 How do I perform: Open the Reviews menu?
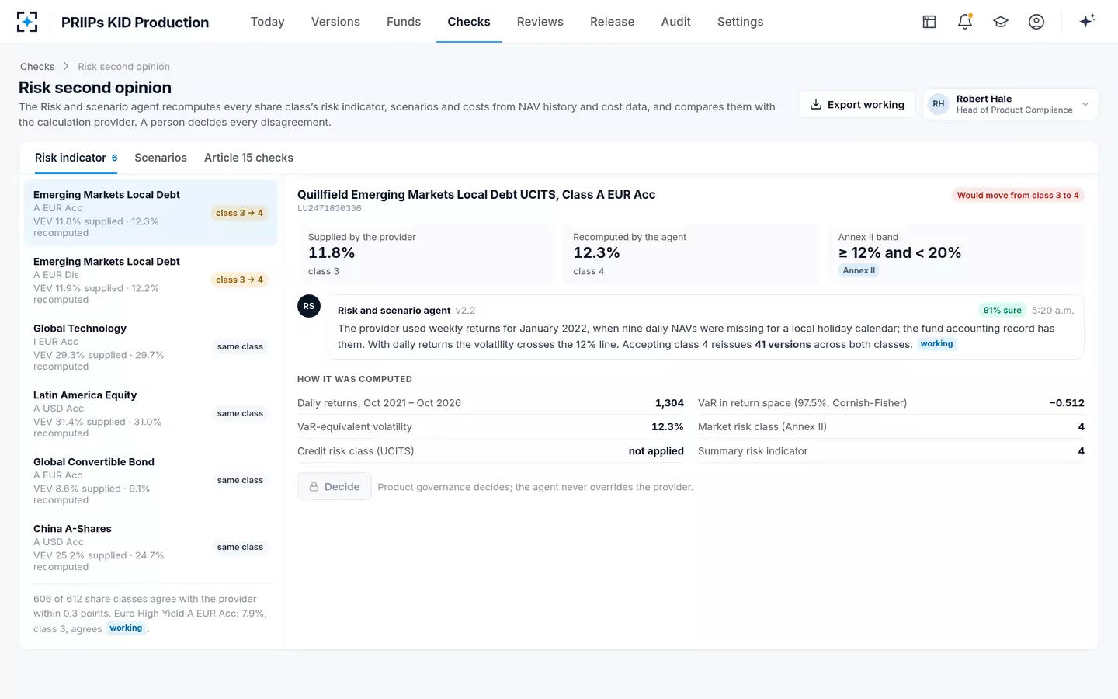[x=540, y=22]
